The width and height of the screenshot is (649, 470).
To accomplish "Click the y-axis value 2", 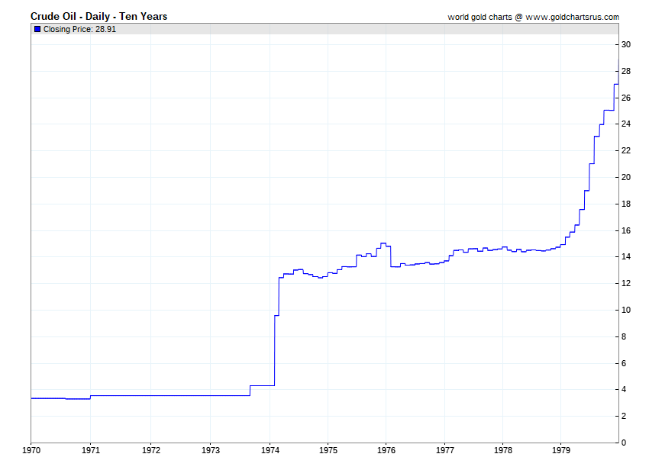I will point(624,417).
